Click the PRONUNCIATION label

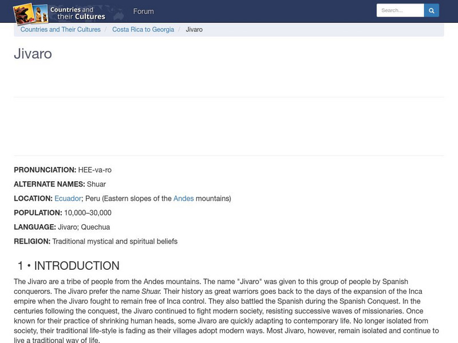(x=45, y=170)
